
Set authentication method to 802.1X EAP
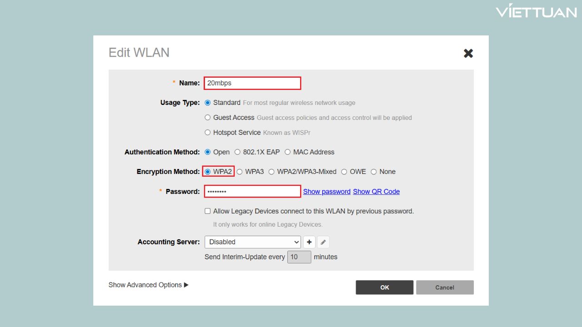pyautogui.click(x=237, y=152)
